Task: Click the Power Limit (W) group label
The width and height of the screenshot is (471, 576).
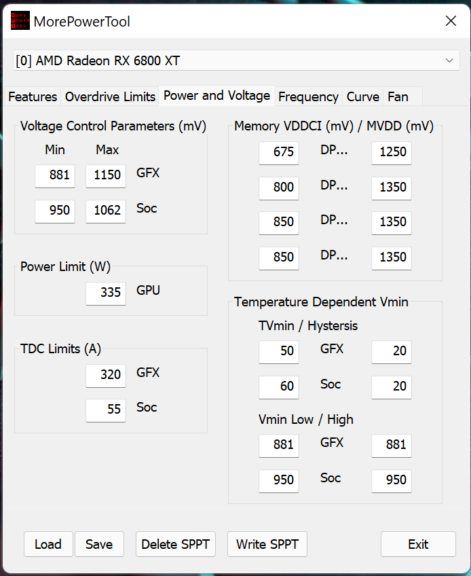Action: (x=65, y=267)
